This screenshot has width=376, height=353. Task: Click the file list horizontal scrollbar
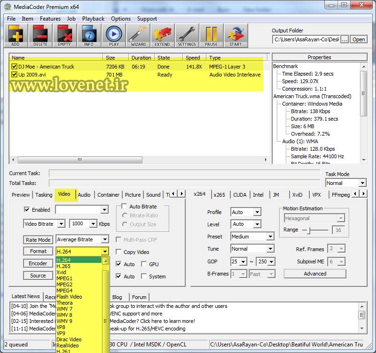coord(80,160)
